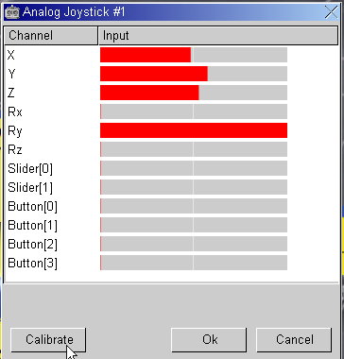
Task: Cancel the joystick dialog
Action: point(294,340)
